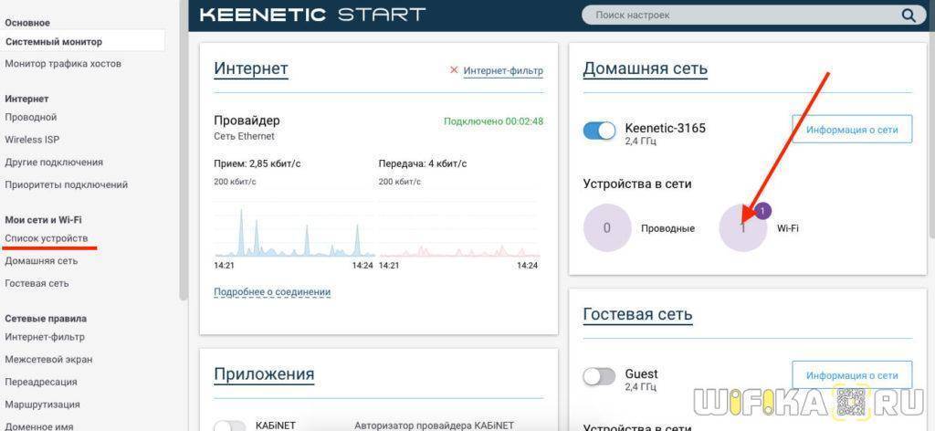Open Монитор трафика хостов page
The width and height of the screenshot is (935, 431).
click(63, 64)
